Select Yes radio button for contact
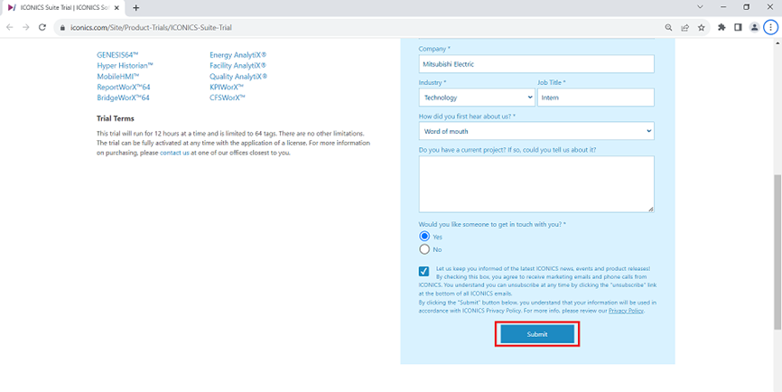 424,237
